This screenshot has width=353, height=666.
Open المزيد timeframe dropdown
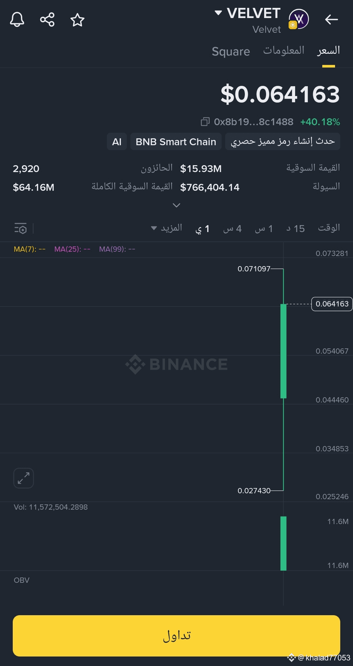click(x=166, y=228)
